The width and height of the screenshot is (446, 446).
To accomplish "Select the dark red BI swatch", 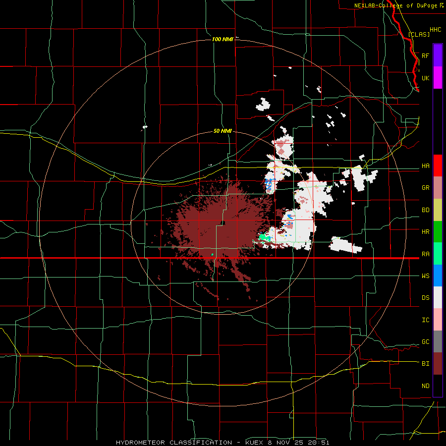I will point(438,364).
